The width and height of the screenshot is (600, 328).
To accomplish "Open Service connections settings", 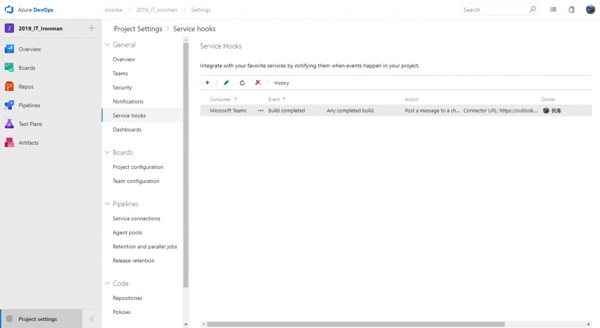I will pos(136,218).
